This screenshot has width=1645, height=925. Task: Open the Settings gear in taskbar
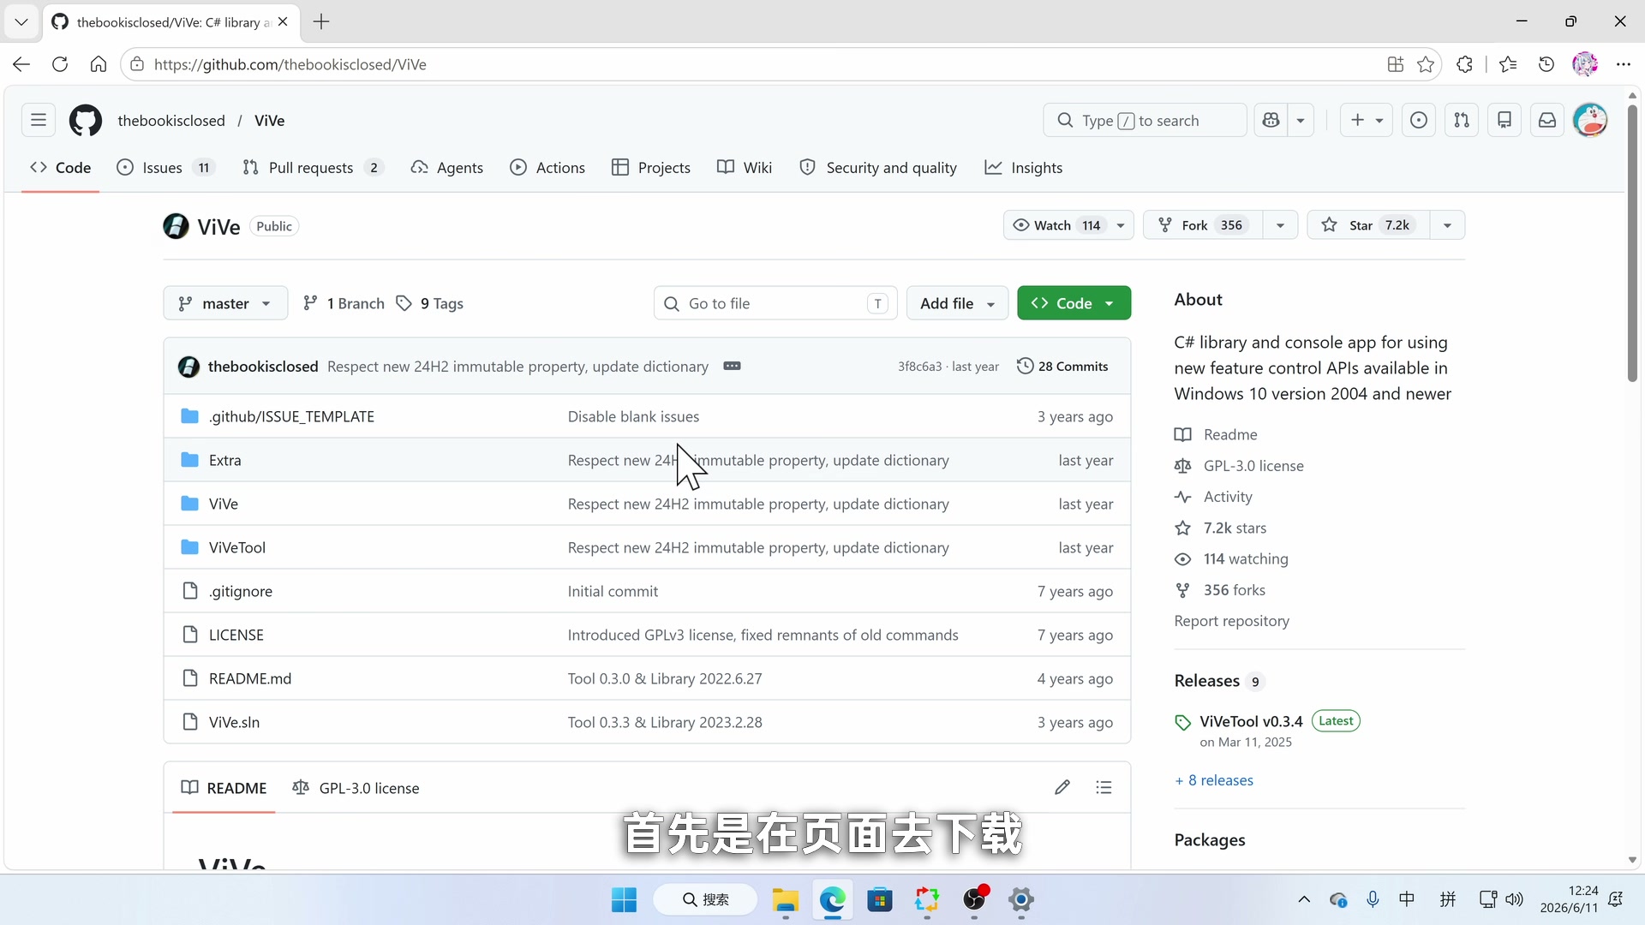pos(1021,900)
